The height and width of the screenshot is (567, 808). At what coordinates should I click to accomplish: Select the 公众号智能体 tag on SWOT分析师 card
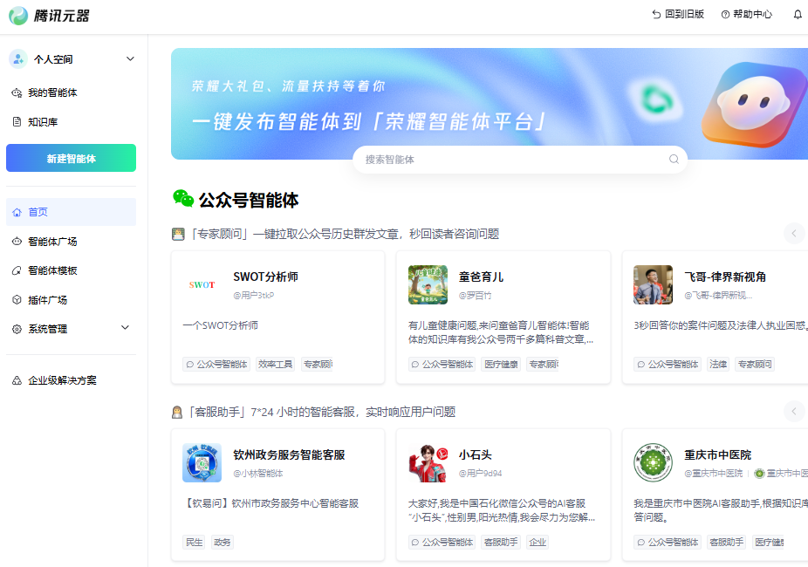[216, 364]
